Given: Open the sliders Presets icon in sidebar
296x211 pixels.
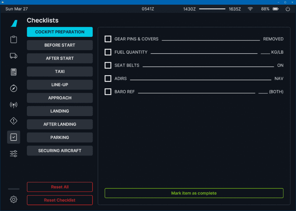Looking at the screenshot, I should (14, 154).
